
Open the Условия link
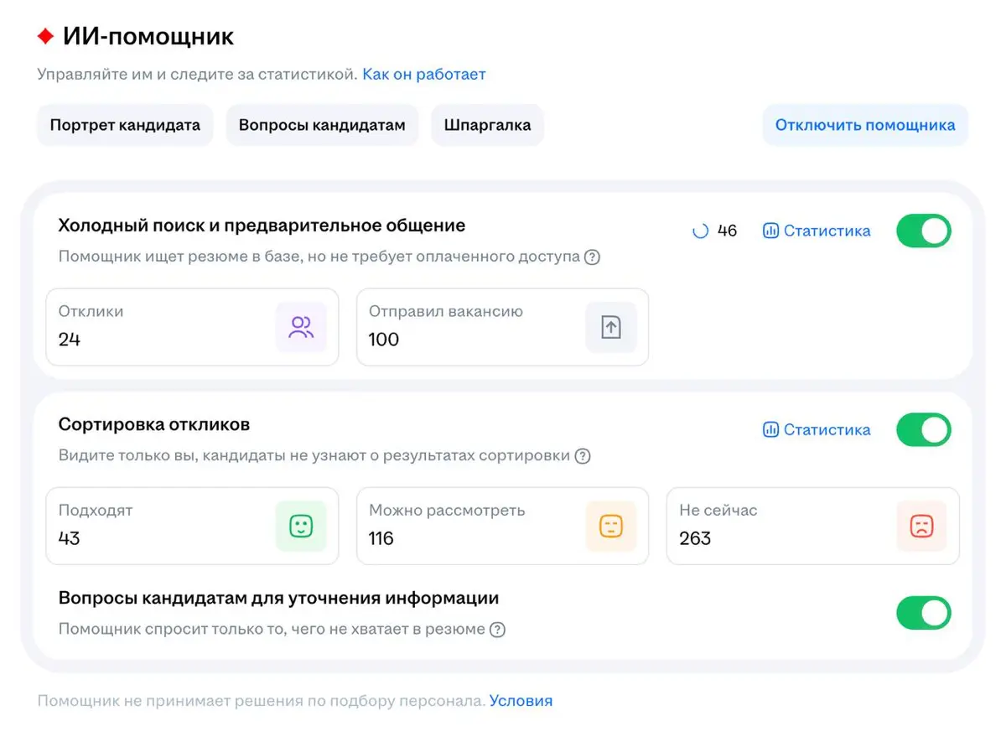pos(521,701)
